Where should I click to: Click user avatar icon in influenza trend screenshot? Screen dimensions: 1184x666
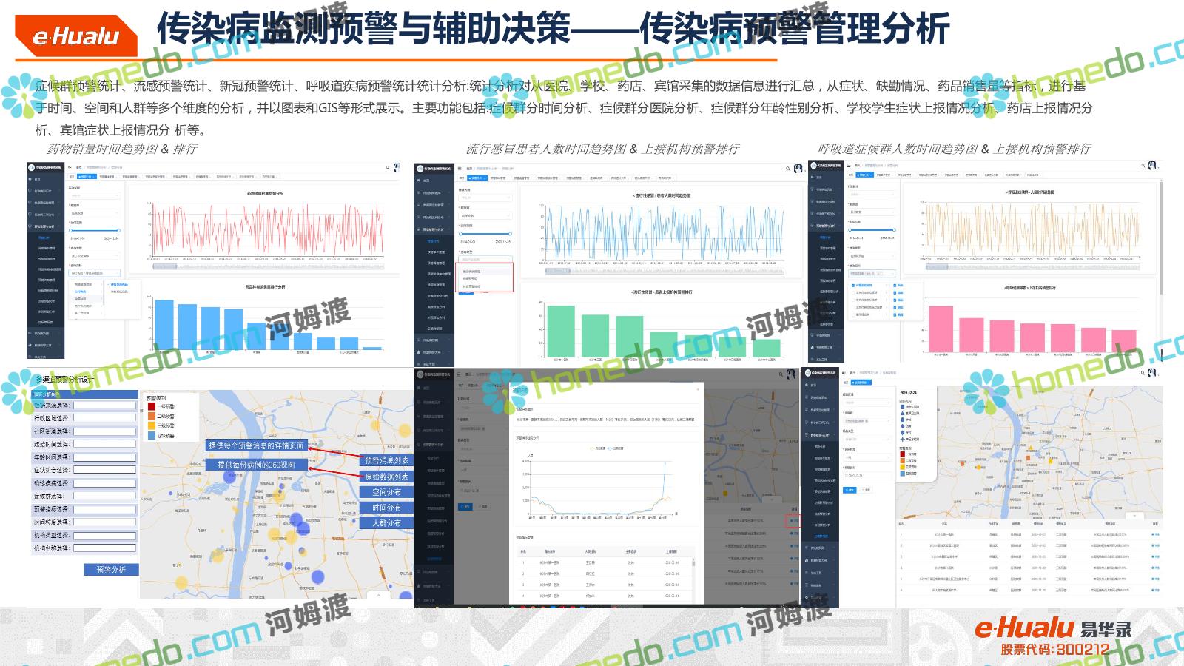tap(798, 169)
